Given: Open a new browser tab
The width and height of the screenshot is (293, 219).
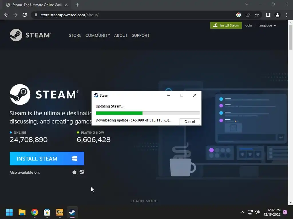Looking at the screenshot, I should 77,5.
